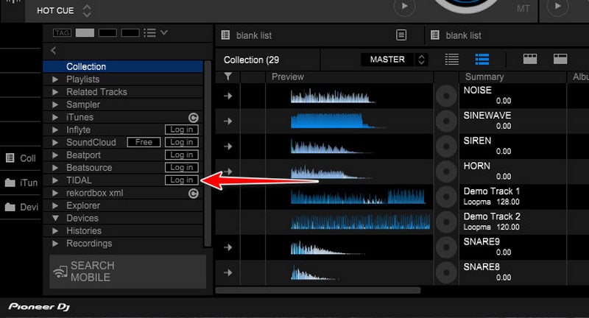Click the Demo Track 1 preview waveform
Image resolution: width=589 pixels, height=318 pixels.
pos(359,197)
